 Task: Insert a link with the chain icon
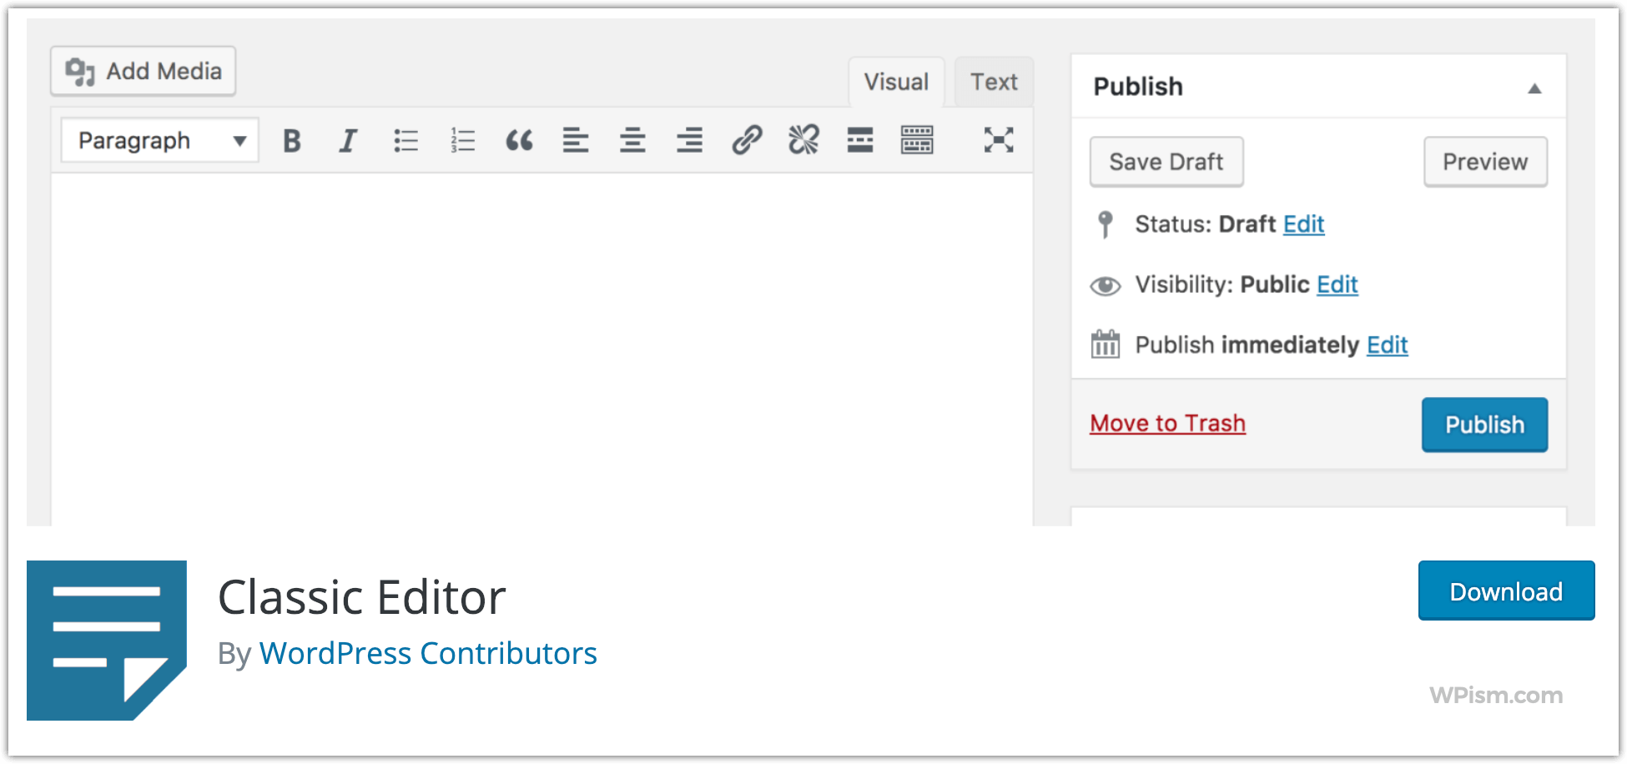(747, 140)
